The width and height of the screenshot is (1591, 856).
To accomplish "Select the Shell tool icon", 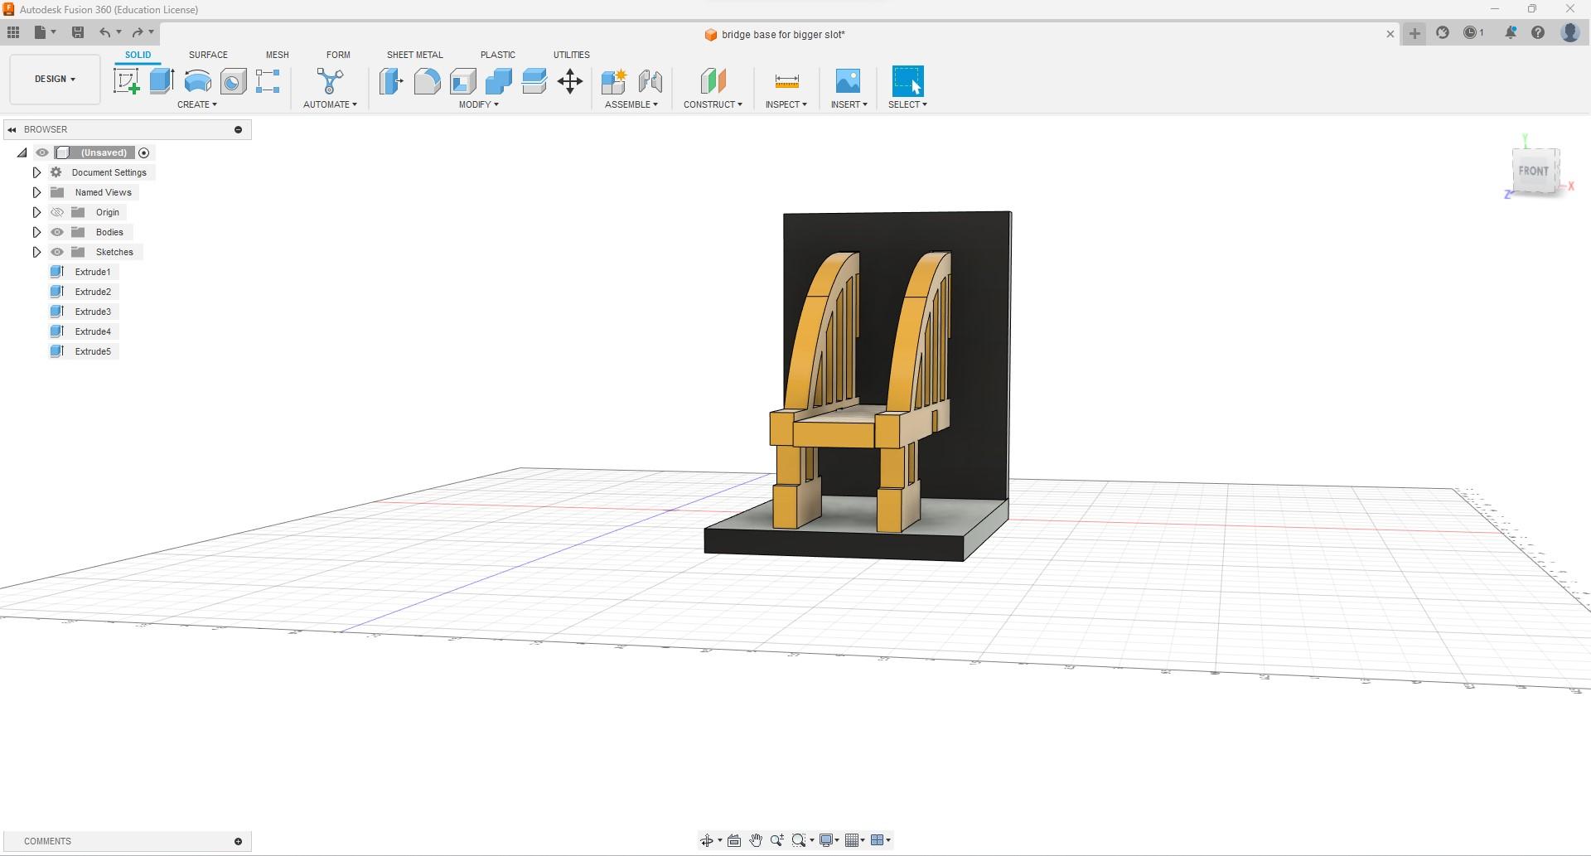I will [463, 81].
